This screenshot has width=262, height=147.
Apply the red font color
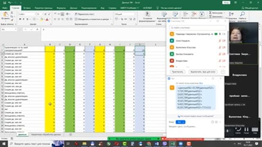click(47, 19)
